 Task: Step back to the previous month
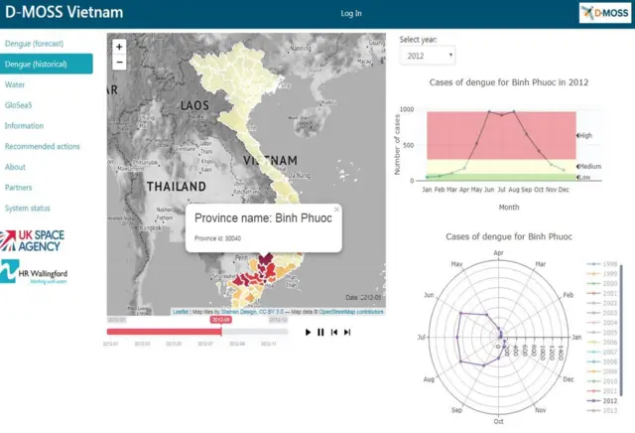334,332
